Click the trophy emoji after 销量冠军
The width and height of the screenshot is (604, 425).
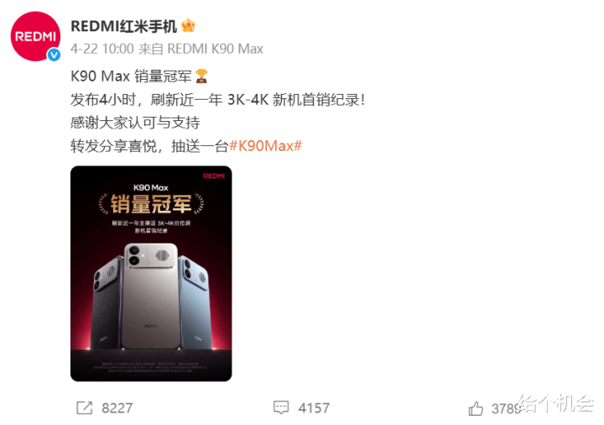pyautogui.click(x=201, y=76)
